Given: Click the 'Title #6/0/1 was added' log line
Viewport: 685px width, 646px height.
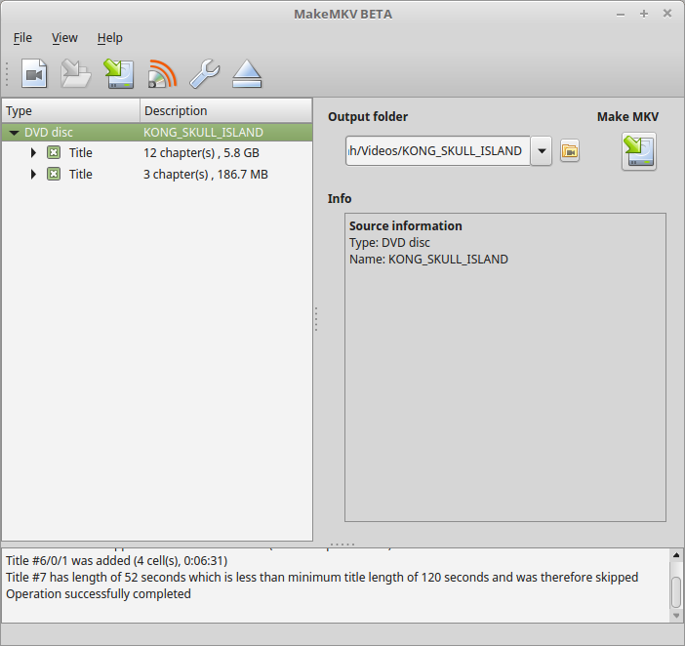Looking at the screenshot, I should click(117, 561).
